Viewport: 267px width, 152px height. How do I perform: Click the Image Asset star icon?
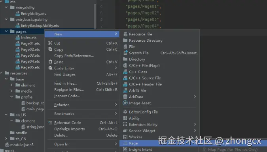coord(125,103)
